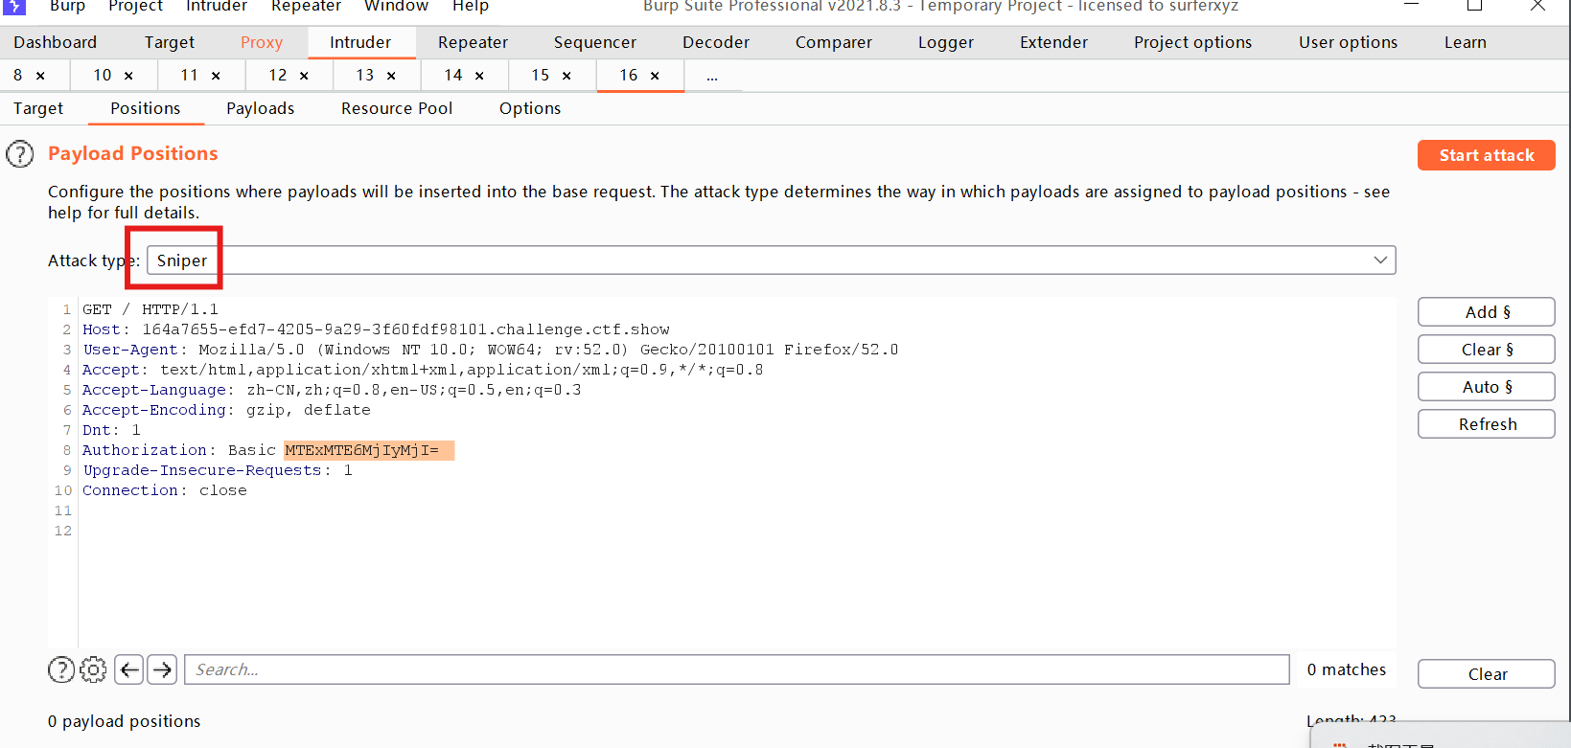
Task: Select Intruder attack tab 13
Action: pos(365,75)
